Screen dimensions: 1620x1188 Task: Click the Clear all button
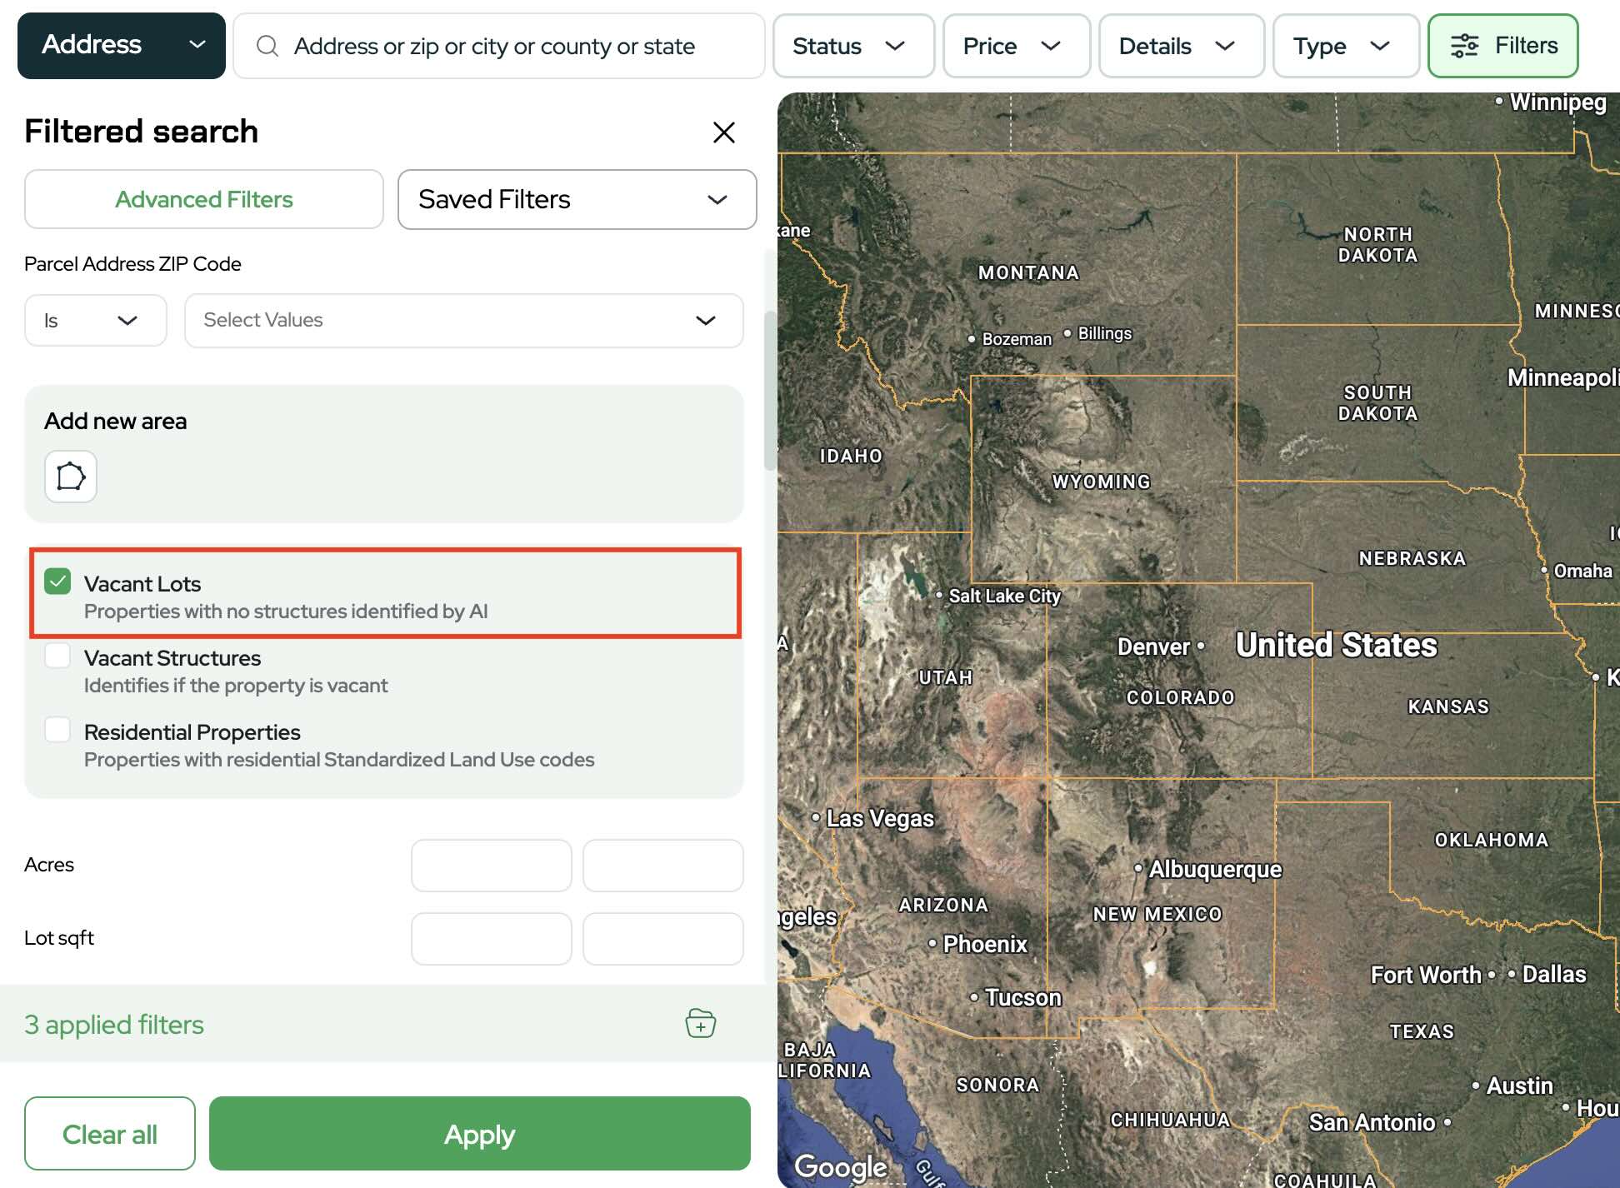click(x=110, y=1133)
